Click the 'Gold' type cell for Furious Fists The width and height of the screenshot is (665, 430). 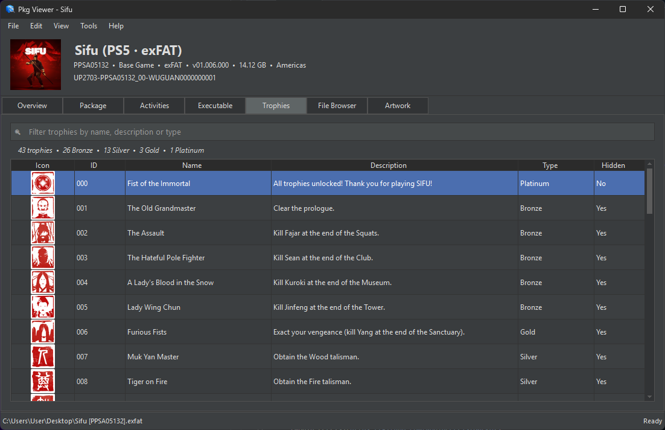(x=556, y=332)
